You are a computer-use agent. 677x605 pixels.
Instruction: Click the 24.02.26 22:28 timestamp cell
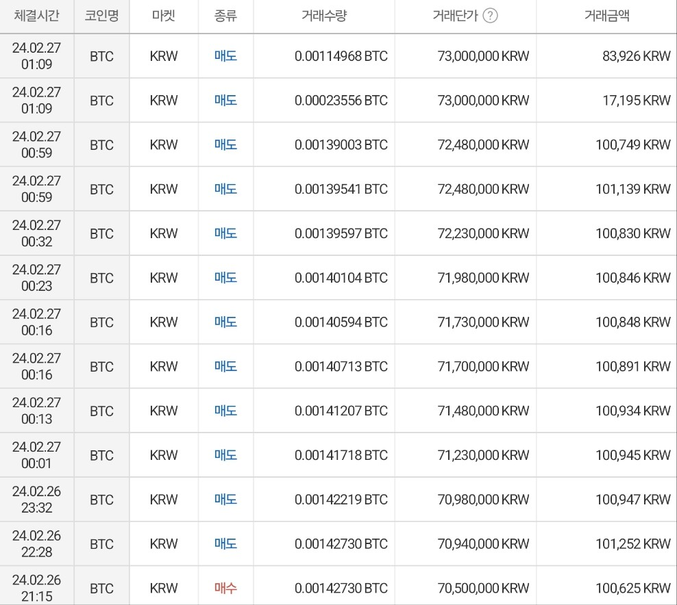coord(37,544)
